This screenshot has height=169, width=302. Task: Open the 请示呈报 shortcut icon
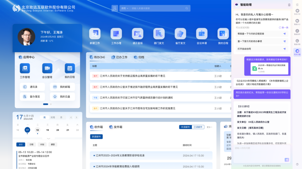coord(138,34)
